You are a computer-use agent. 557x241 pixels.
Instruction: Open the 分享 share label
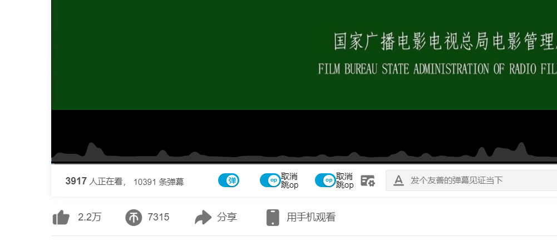(227, 217)
